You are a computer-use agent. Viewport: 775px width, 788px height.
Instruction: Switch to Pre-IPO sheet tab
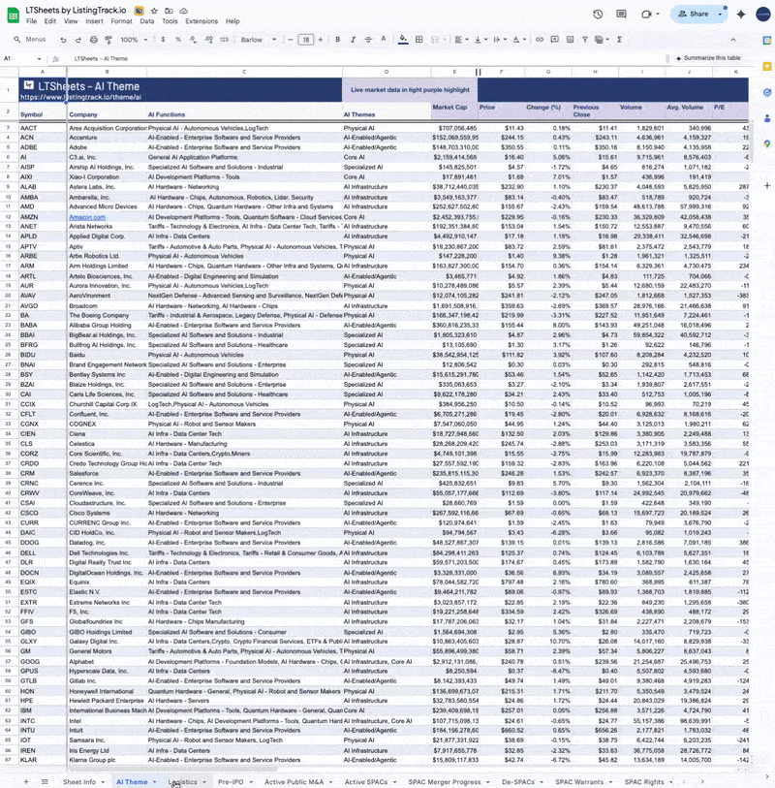coord(231,782)
